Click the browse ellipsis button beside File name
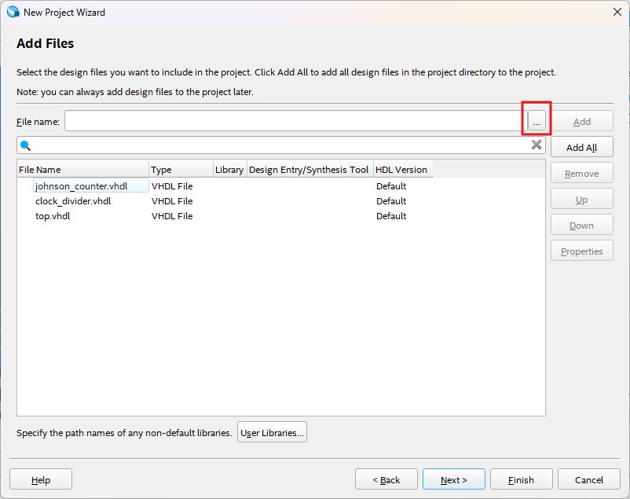This screenshot has height=499, width=630. (x=537, y=121)
